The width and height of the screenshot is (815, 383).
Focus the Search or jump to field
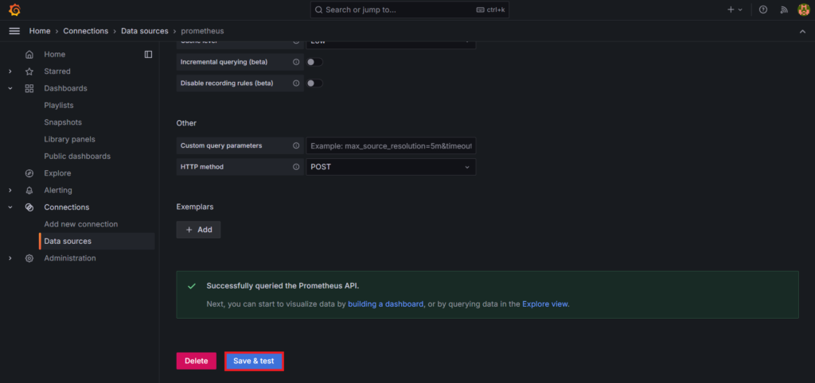pyautogui.click(x=410, y=10)
